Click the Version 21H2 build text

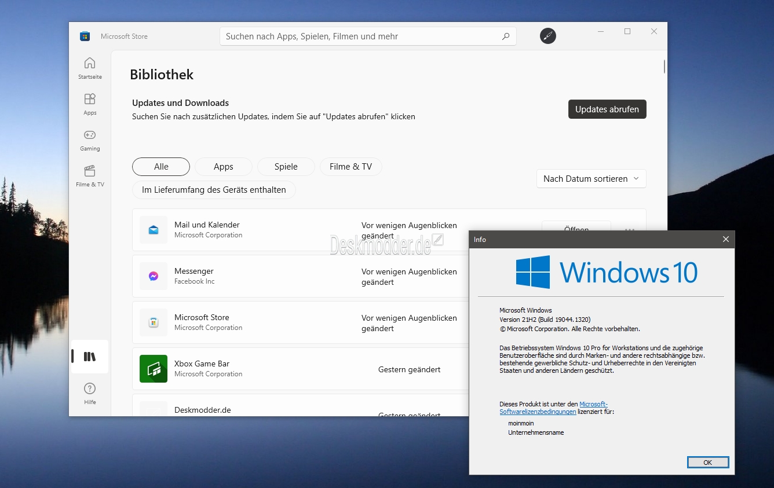pyautogui.click(x=545, y=320)
